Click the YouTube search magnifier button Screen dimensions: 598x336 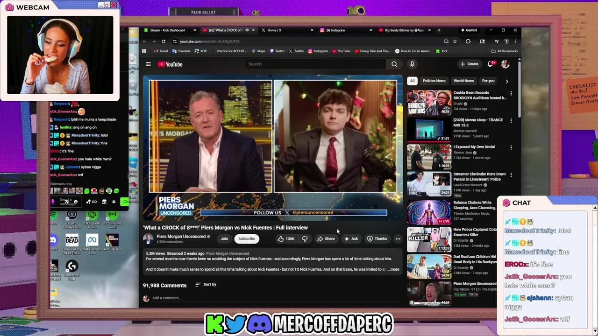tap(394, 64)
